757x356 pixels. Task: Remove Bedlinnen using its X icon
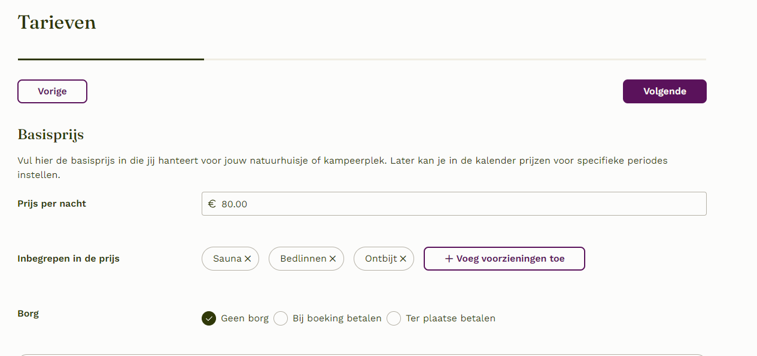tap(333, 259)
